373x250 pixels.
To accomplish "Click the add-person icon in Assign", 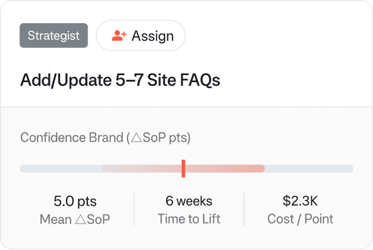I will pyautogui.click(x=119, y=36).
